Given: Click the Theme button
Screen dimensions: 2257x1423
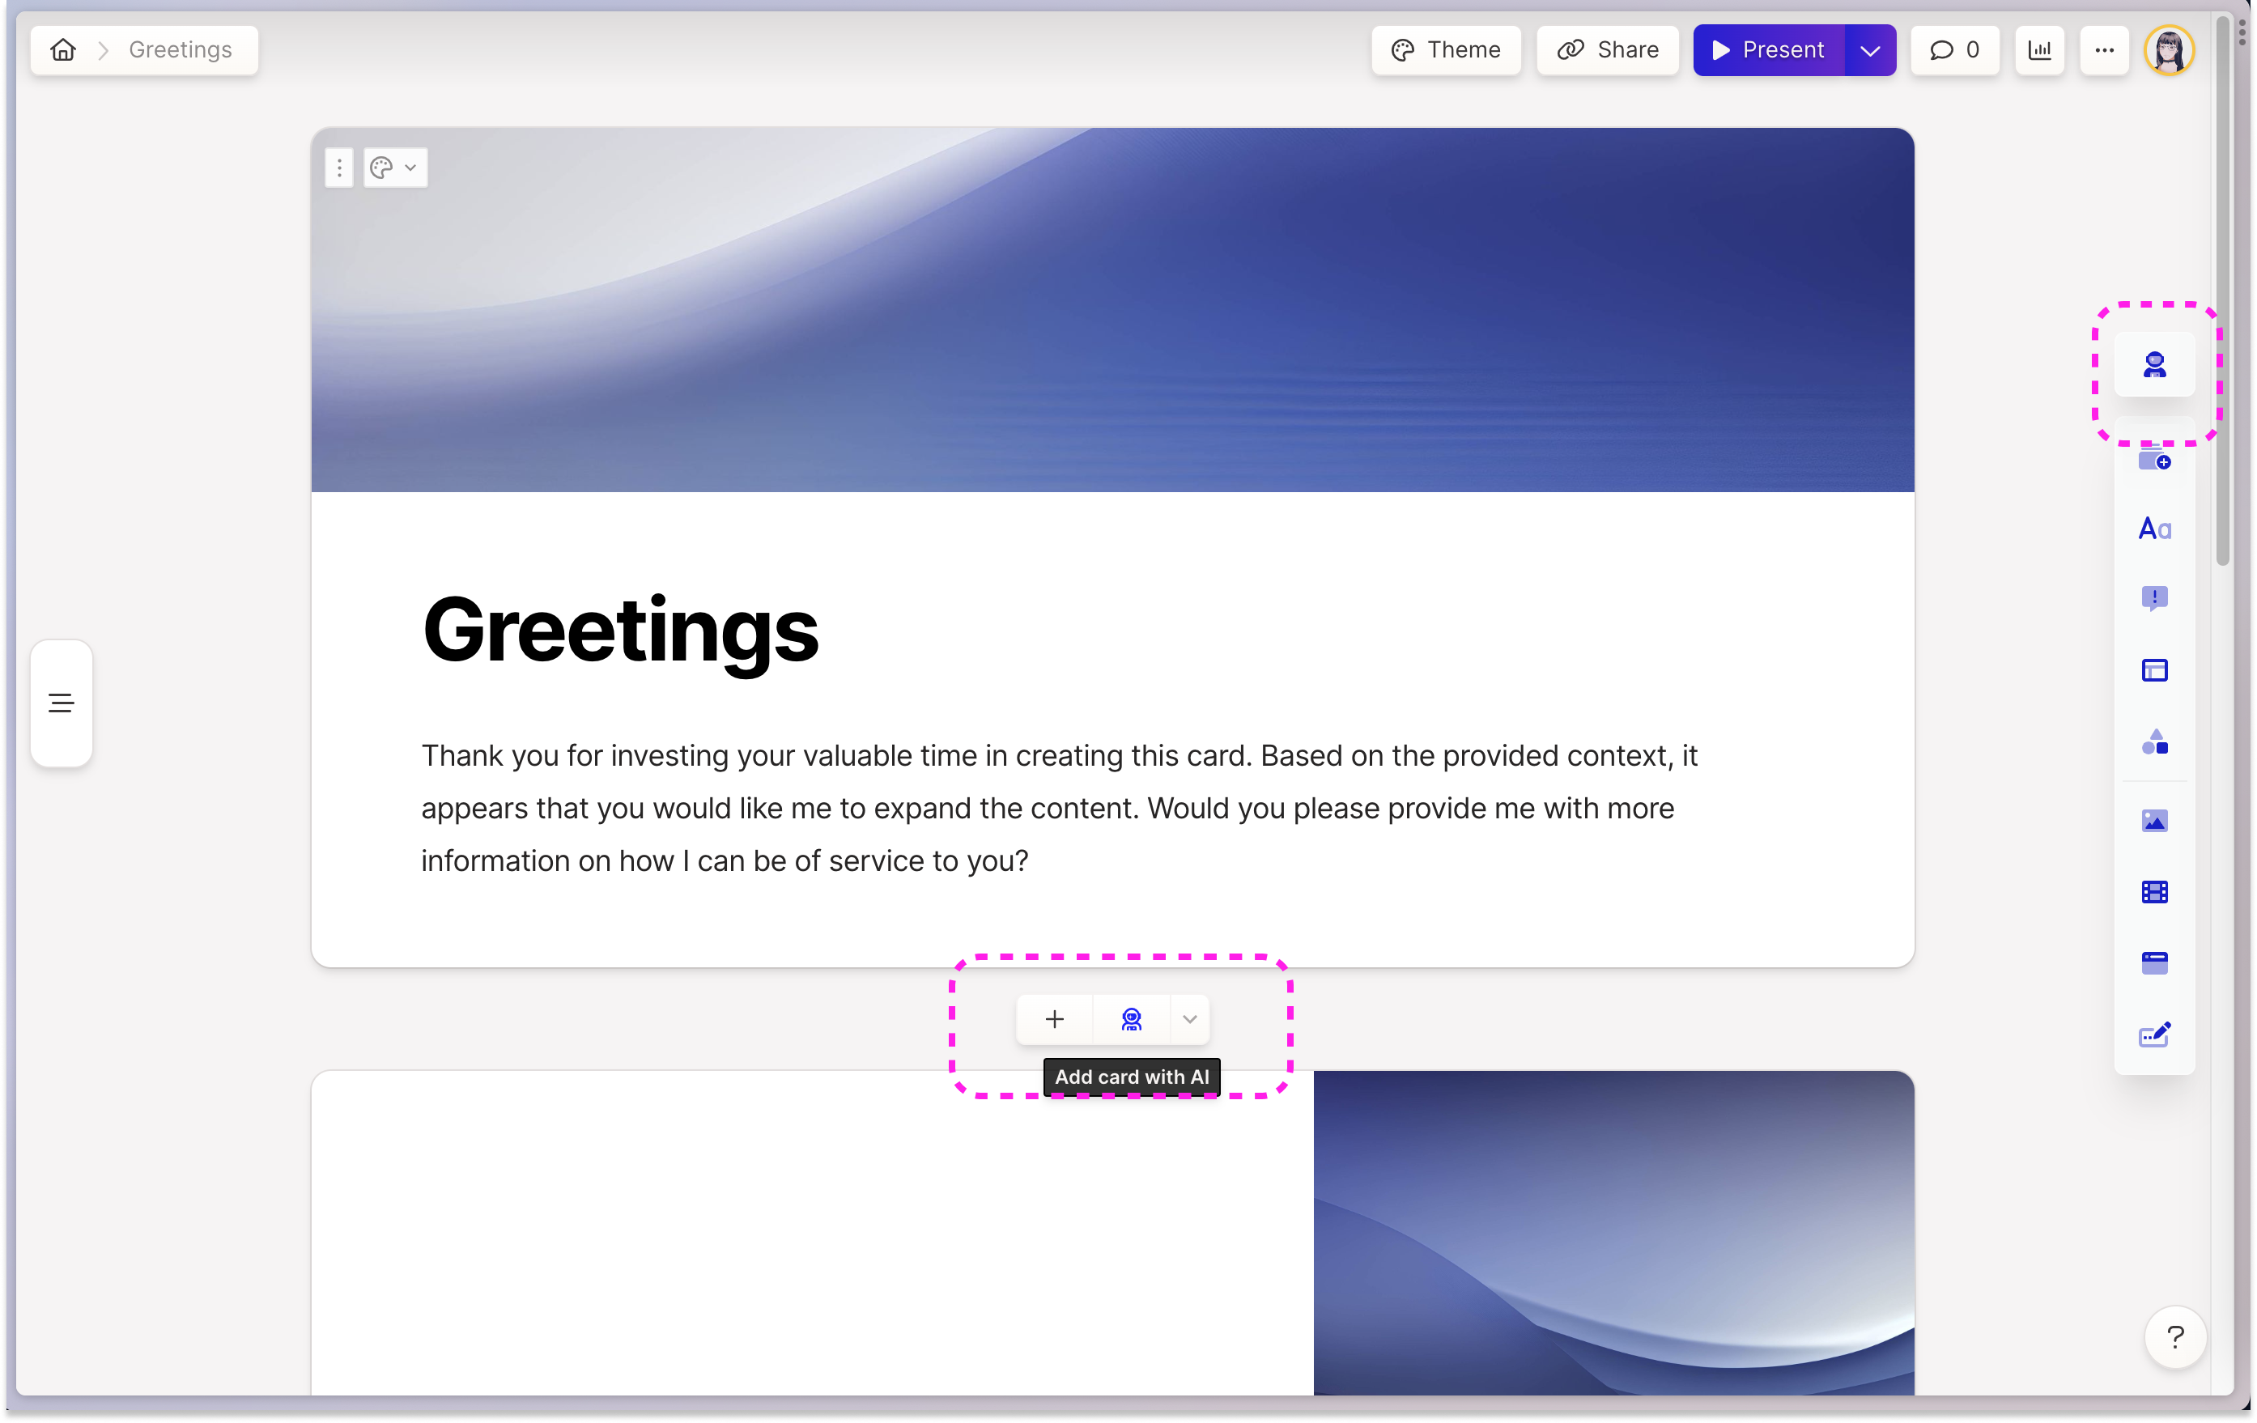Looking at the screenshot, I should (1445, 51).
